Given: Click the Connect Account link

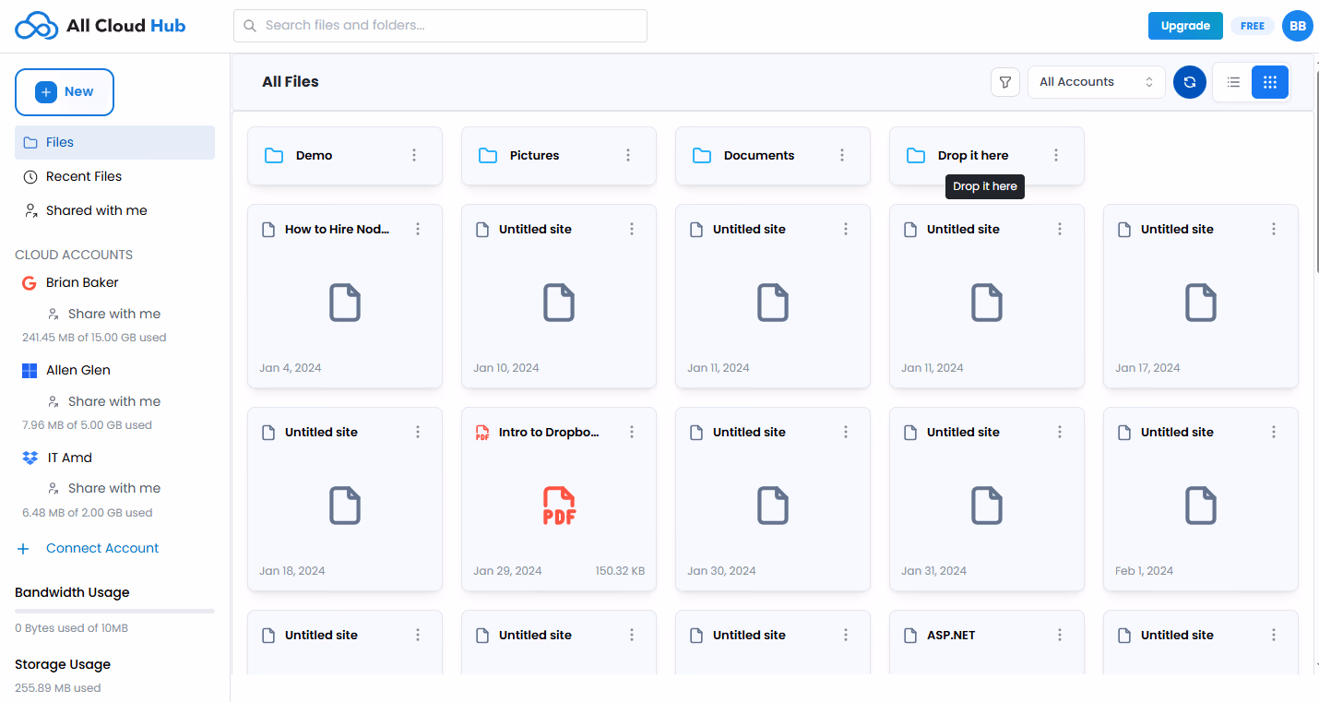Looking at the screenshot, I should (102, 548).
